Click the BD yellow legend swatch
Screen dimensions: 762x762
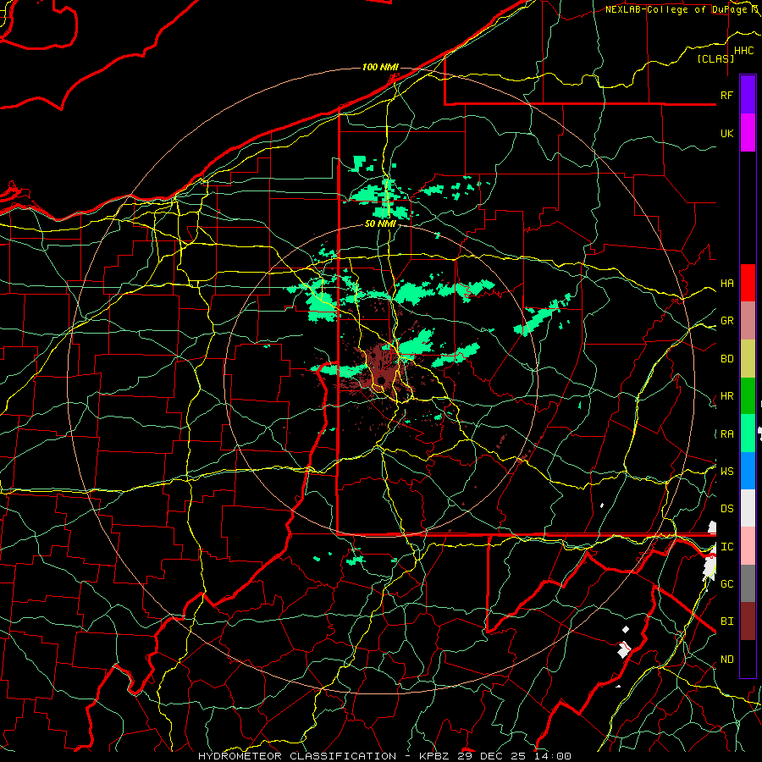tap(748, 359)
